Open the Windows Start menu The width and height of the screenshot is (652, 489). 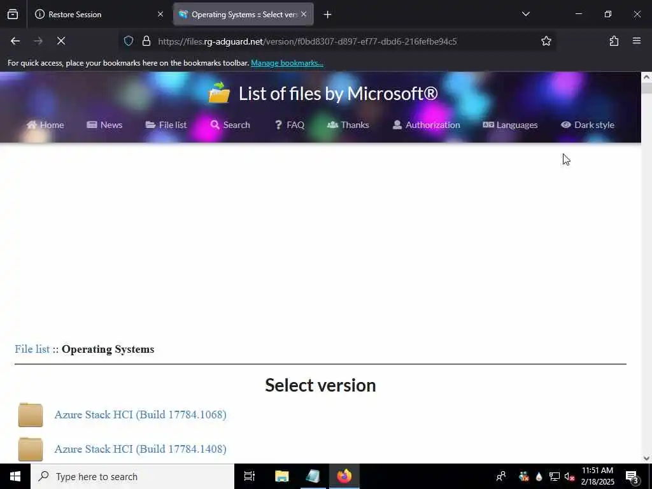pos(15,476)
